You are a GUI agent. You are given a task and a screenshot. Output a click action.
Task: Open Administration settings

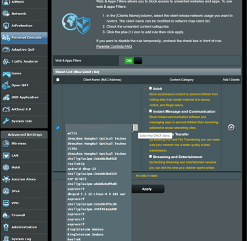point(24,227)
